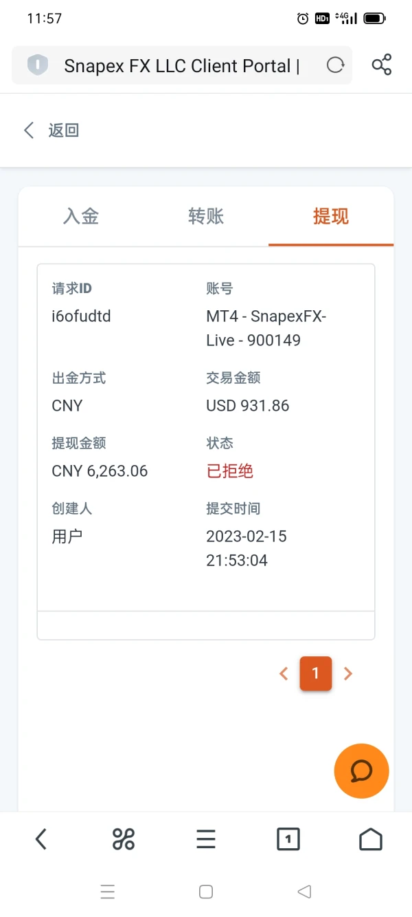Tap the Snapex FX address bar text
Viewport: 412px width, 917px height.
click(x=182, y=66)
